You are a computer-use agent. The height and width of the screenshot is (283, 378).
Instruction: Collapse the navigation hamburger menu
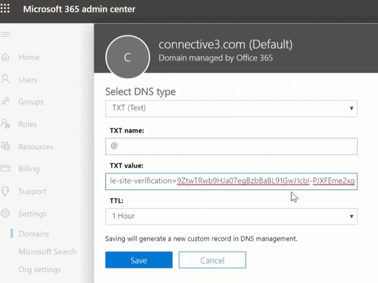pyautogui.click(x=5, y=35)
